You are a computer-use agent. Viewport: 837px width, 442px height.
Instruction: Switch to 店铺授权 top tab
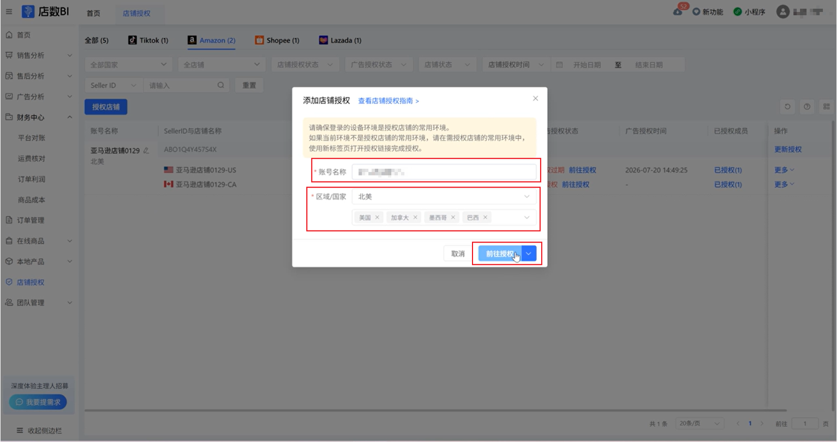click(136, 13)
